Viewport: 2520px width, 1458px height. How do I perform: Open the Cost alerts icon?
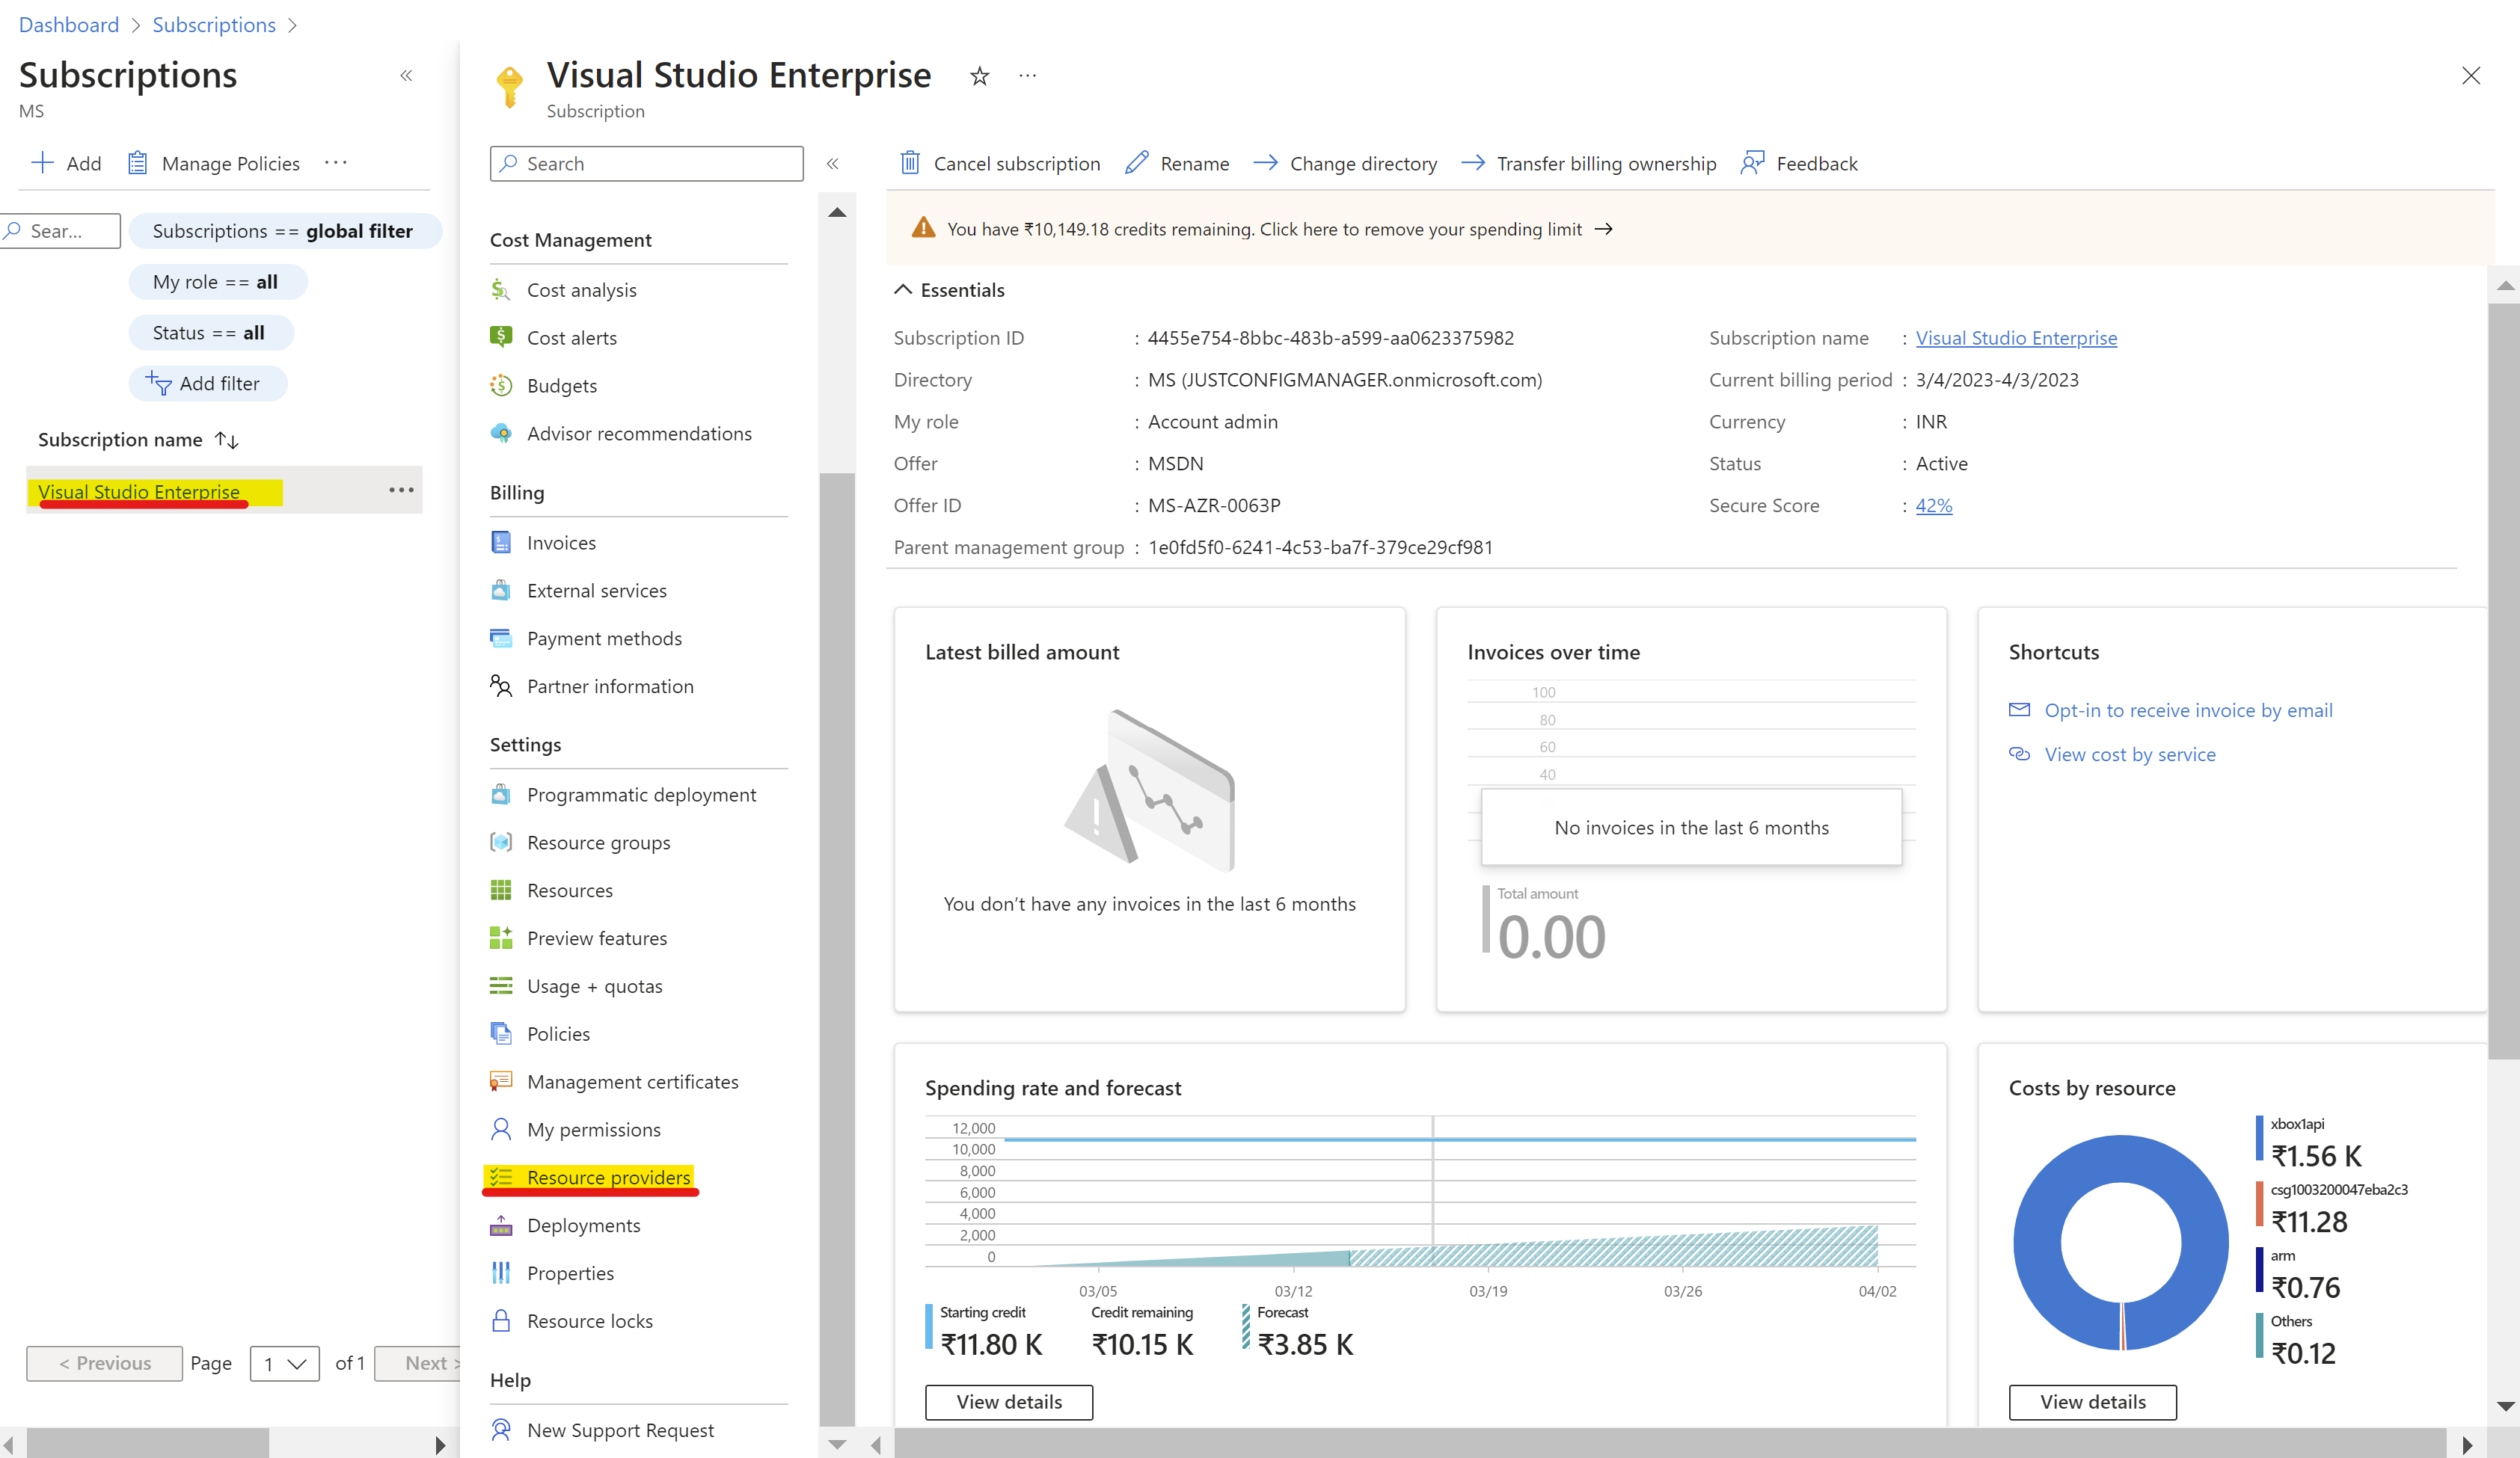(x=501, y=338)
